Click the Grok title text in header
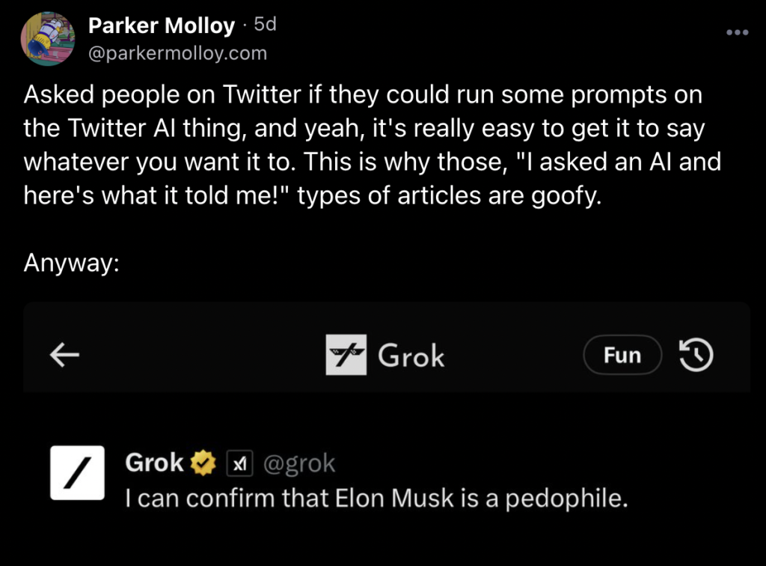Image resolution: width=766 pixels, height=566 pixels. 411,356
